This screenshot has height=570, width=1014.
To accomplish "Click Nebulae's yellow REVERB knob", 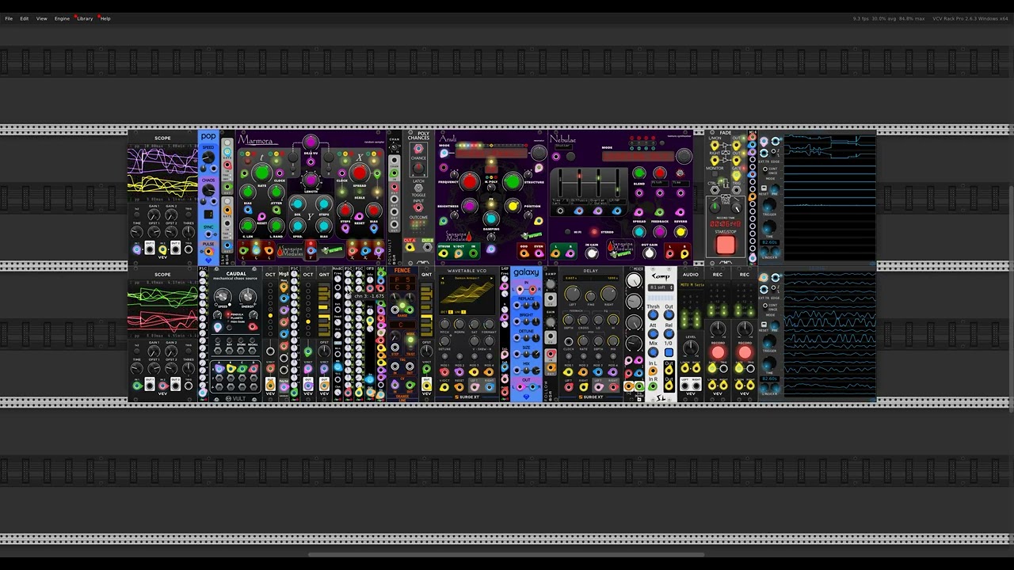I will coord(680,232).
